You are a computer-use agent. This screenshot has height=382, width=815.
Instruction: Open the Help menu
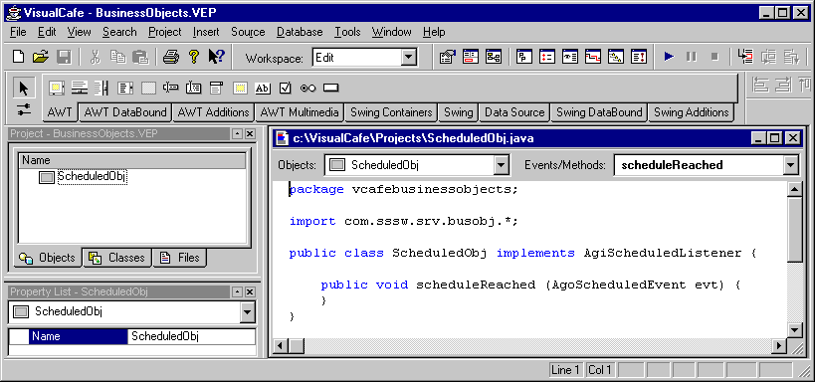point(434,32)
